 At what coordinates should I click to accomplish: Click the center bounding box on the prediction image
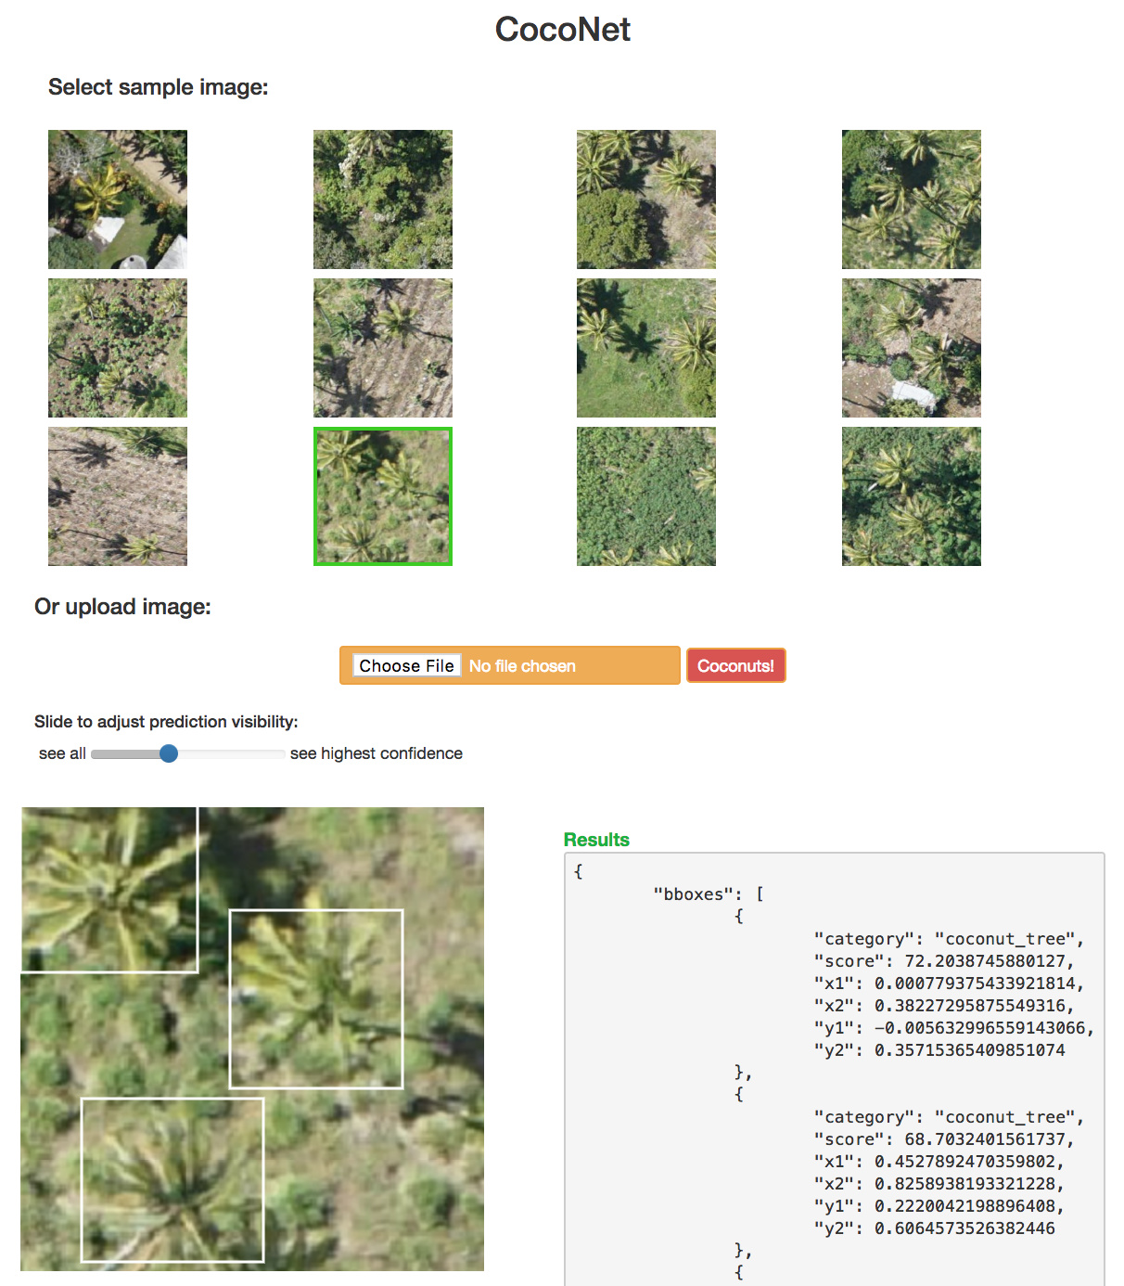pyautogui.click(x=316, y=998)
